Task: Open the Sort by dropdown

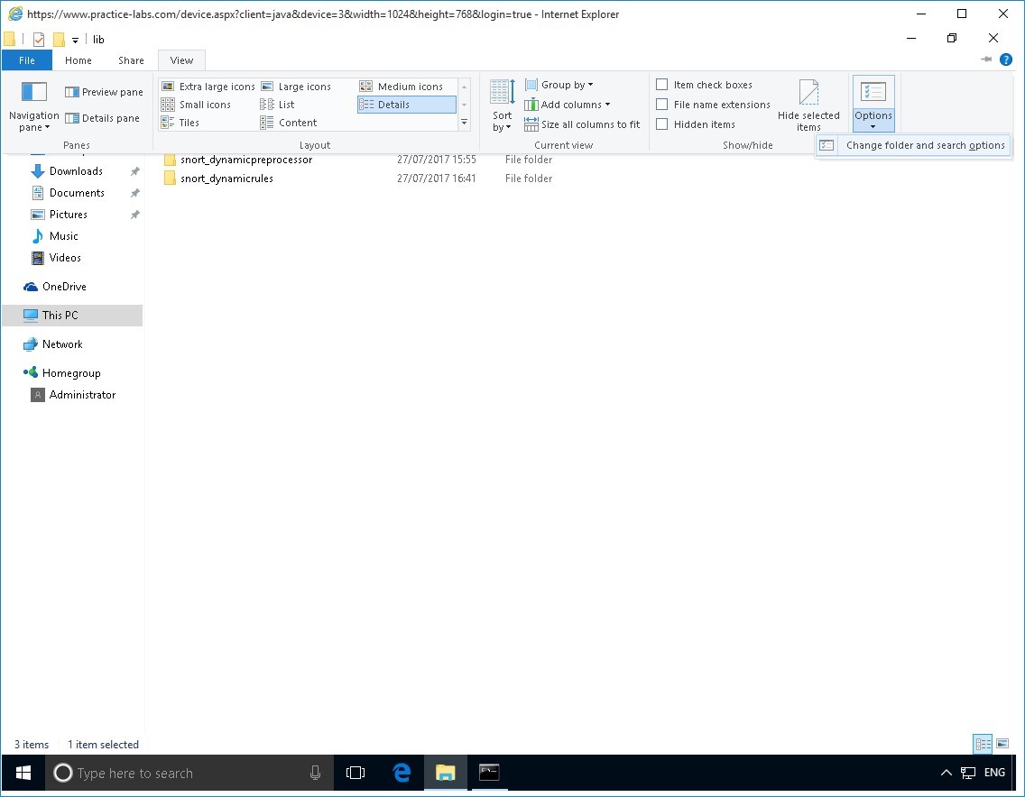Action: tap(502, 121)
